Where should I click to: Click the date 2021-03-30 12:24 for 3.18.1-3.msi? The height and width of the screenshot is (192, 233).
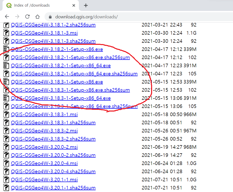[162, 33]
